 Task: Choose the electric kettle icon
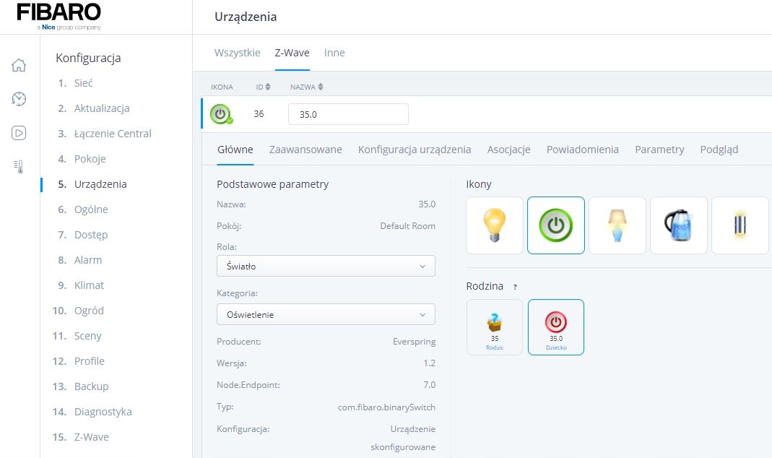(678, 225)
